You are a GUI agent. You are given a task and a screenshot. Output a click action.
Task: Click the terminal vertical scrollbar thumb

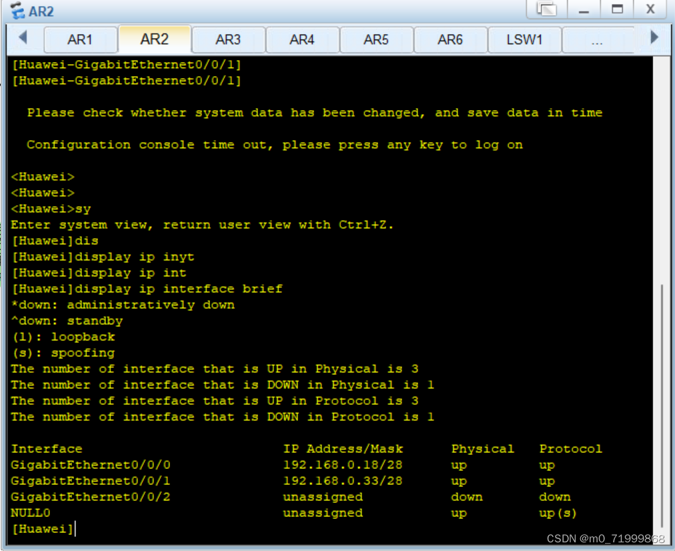click(662, 406)
